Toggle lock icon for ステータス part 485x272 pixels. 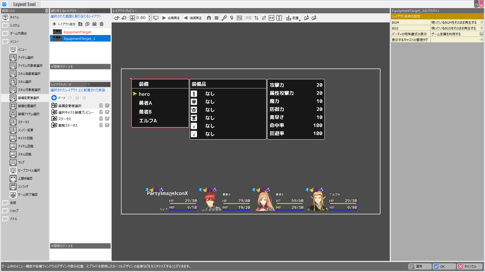(101, 119)
